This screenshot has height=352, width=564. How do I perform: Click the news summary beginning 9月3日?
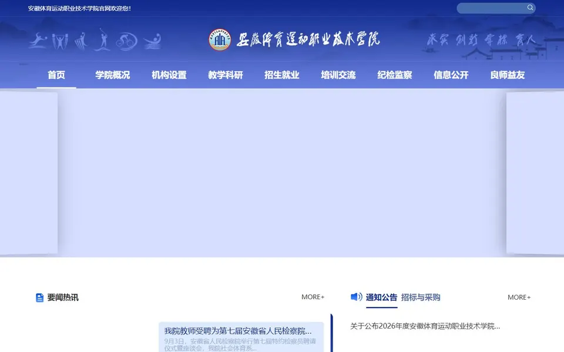(x=240, y=344)
